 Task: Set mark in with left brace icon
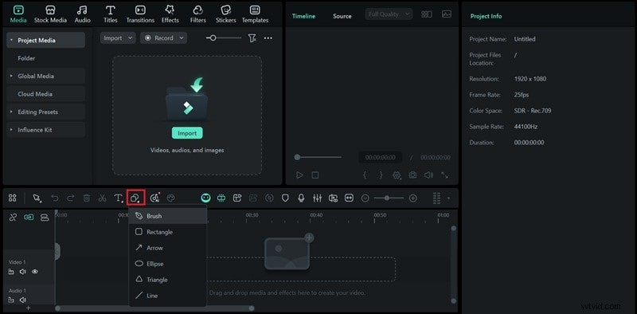[x=365, y=175]
